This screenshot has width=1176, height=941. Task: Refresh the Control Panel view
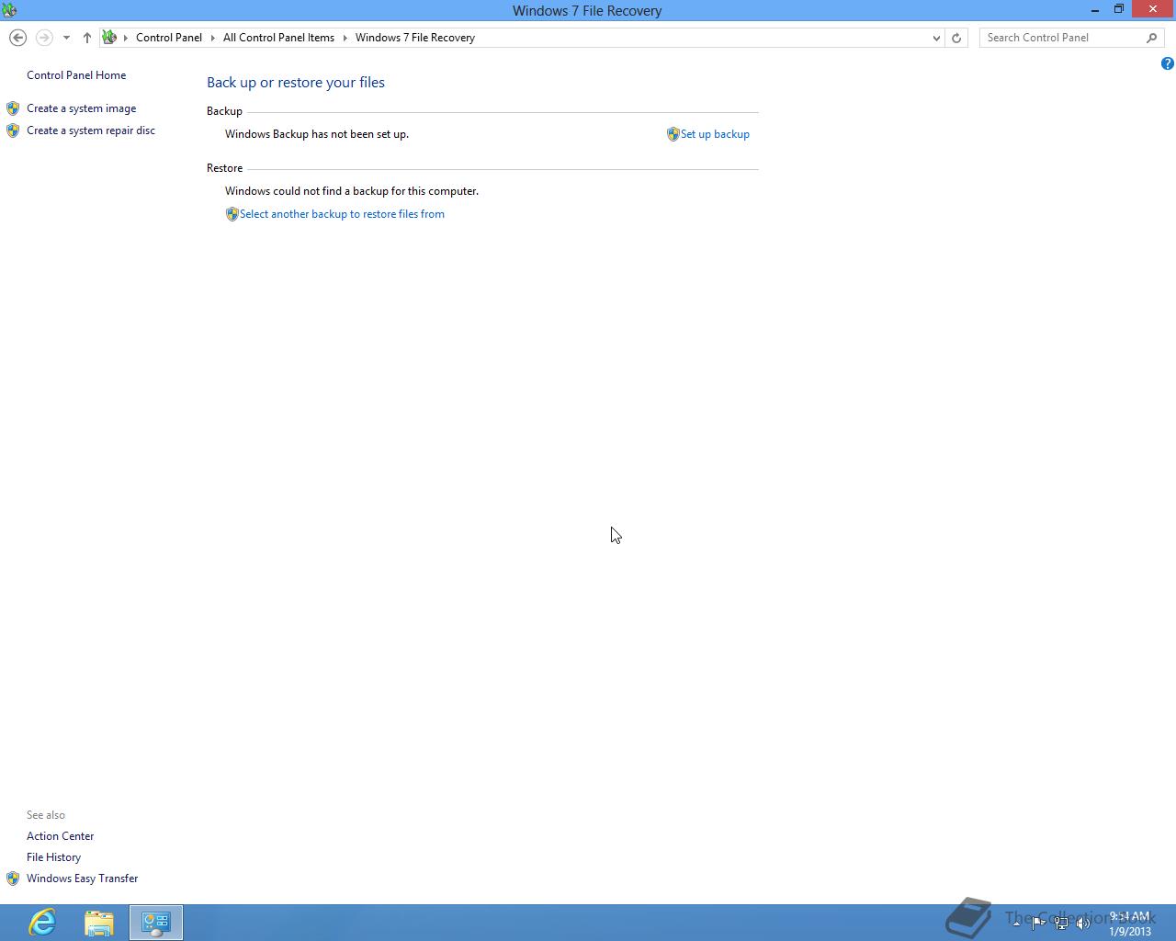[956, 38]
